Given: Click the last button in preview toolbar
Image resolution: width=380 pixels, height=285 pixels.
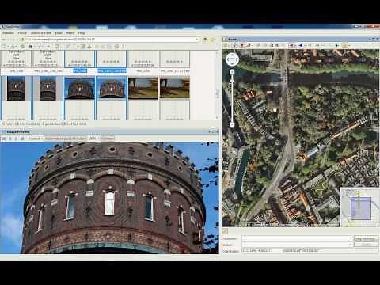Looking at the screenshot, I should coord(108,139).
